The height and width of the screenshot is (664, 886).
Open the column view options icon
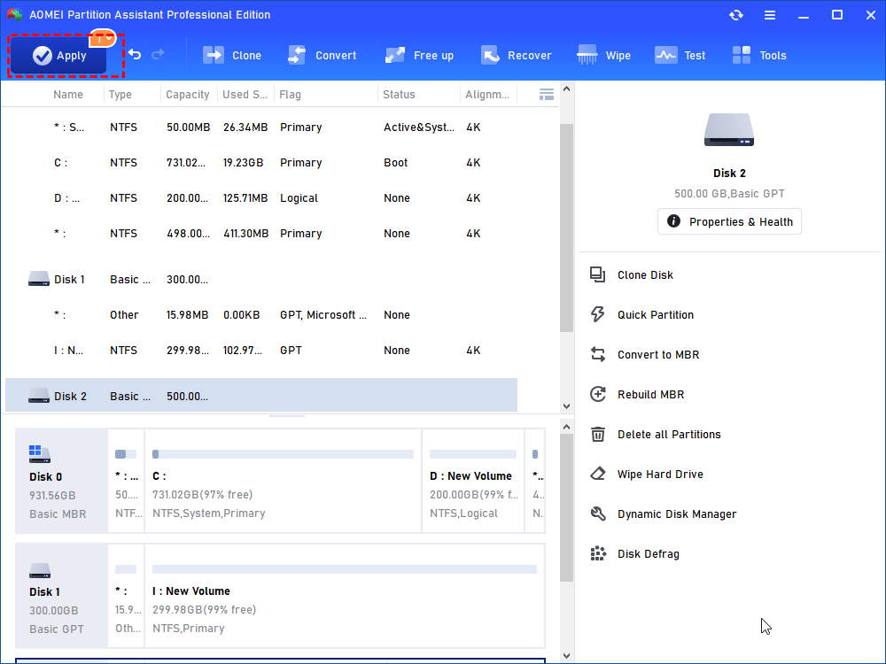pyautogui.click(x=547, y=95)
